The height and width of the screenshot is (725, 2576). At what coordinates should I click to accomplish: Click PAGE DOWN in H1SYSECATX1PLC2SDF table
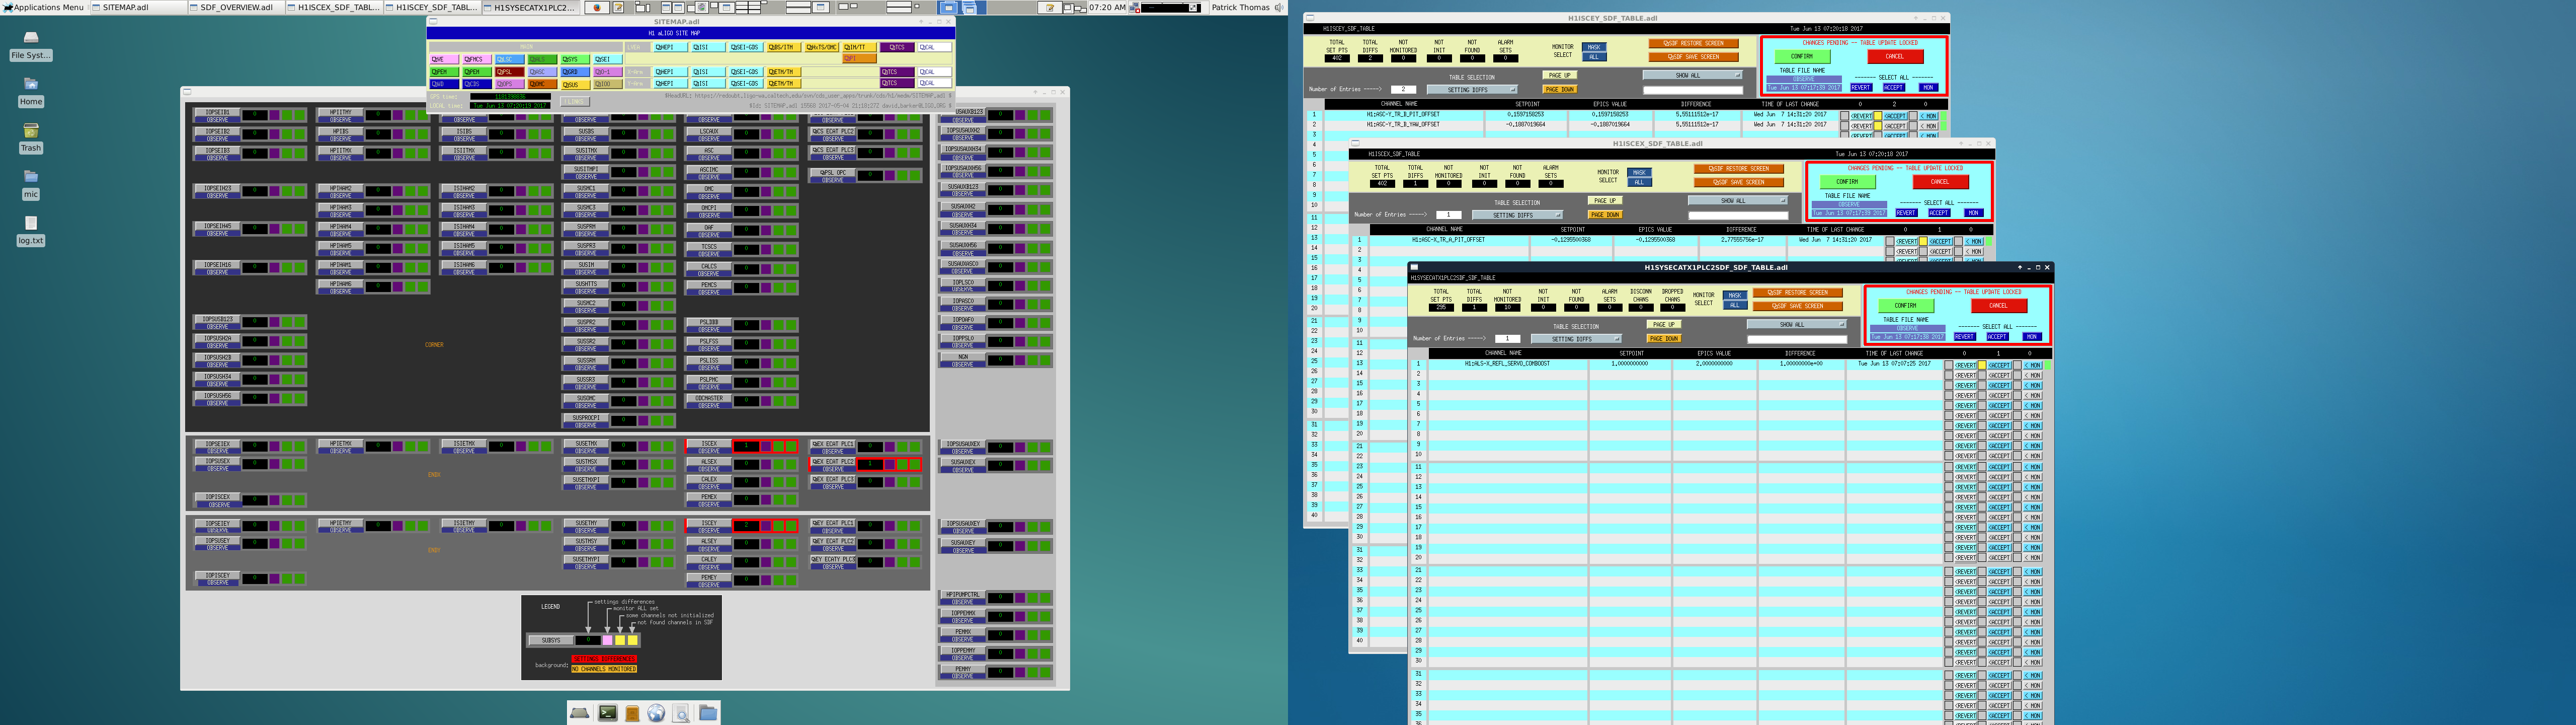click(1664, 338)
